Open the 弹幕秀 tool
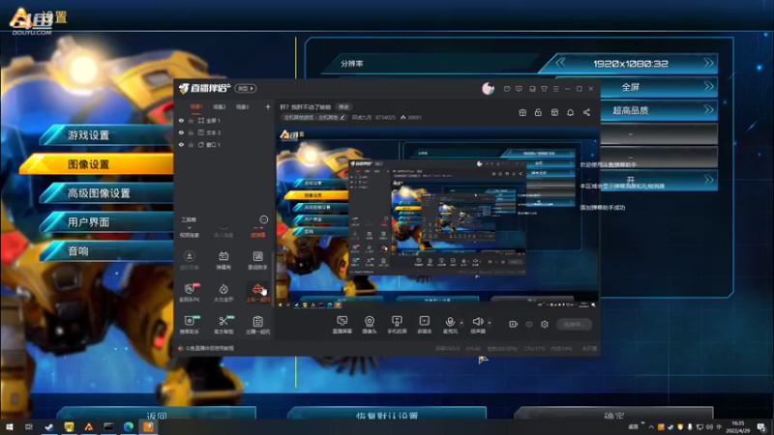Viewport: 774px width, 435px height. click(223, 260)
